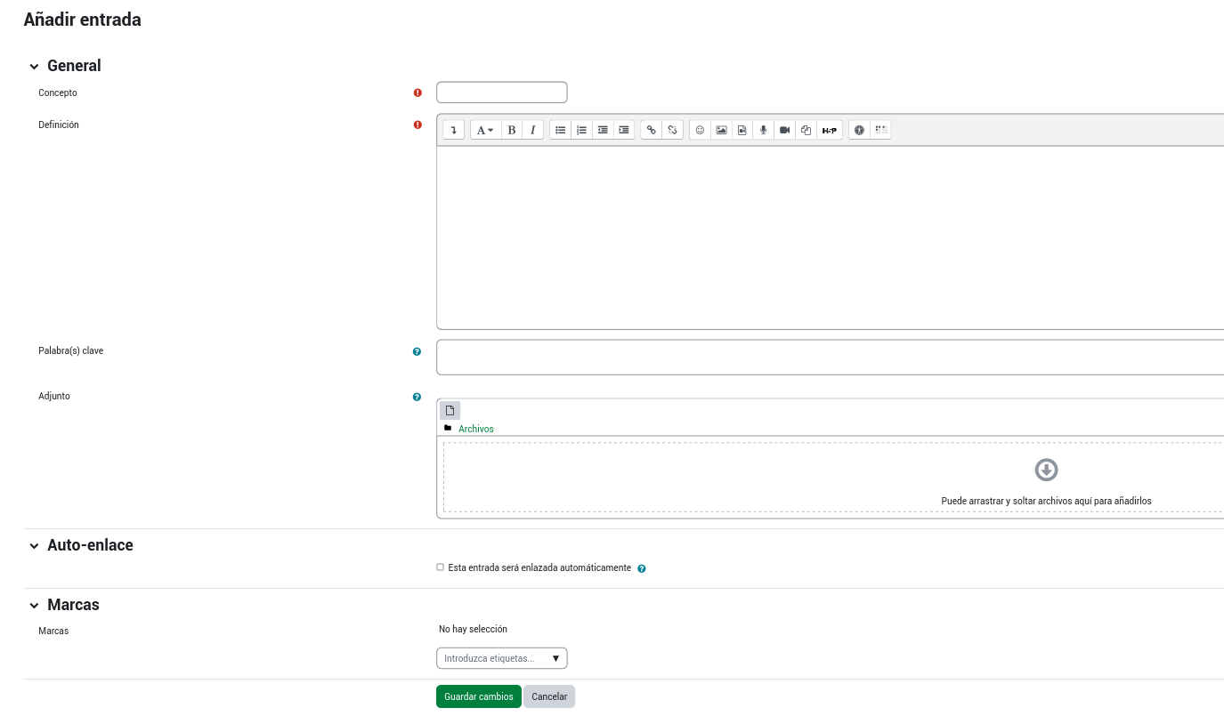Insert a link in the definition
This screenshot has height=716, width=1224.
652,130
